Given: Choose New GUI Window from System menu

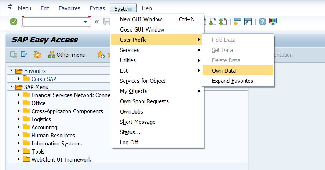Looking at the screenshot, I should (x=157, y=19).
